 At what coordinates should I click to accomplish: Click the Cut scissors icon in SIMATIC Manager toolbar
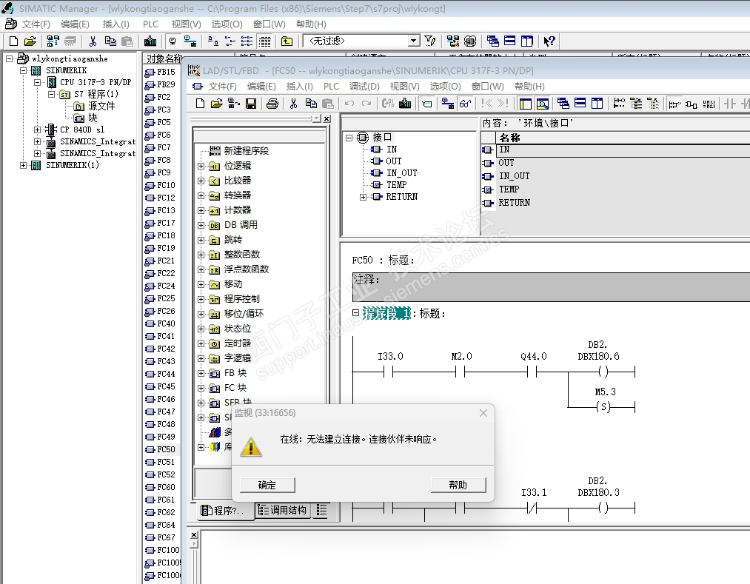[x=93, y=41]
